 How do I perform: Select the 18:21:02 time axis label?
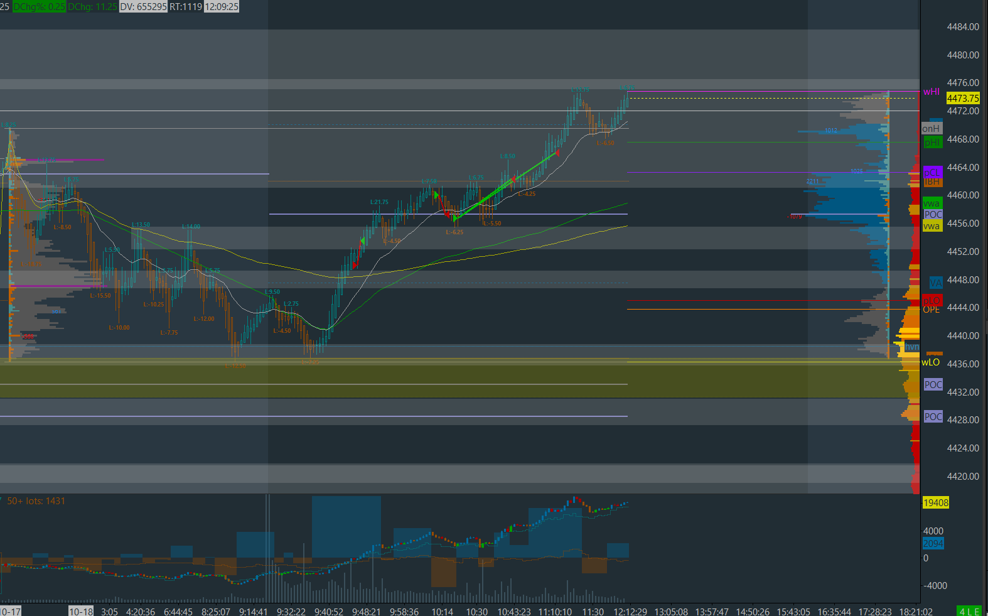coord(916,612)
